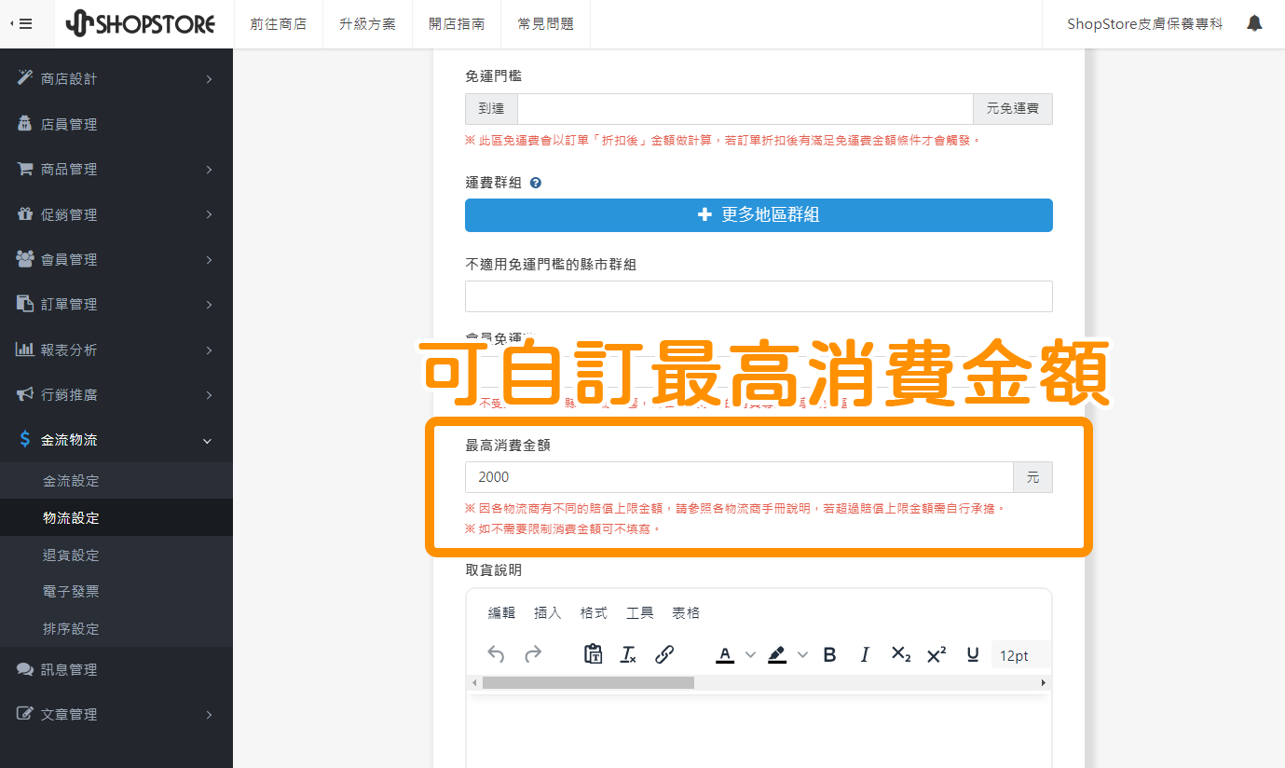Click inside the 取貨說明 editor text area
The height and width of the screenshot is (768, 1285).
(x=759, y=732)
